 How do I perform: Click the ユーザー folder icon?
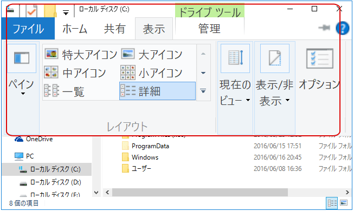(x=125, y=168)
